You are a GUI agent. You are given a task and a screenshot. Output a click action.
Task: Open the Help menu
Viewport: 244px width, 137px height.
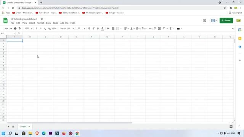[73, 23]
